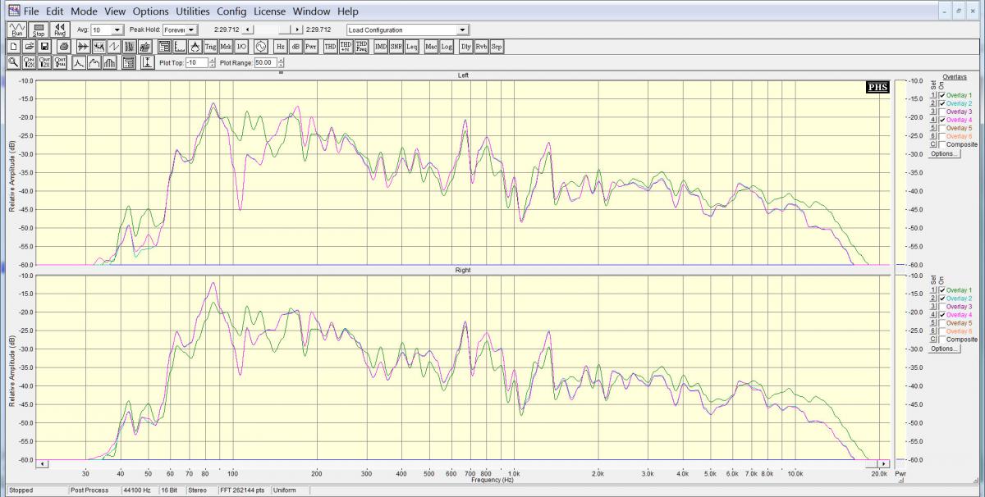Click the THD measurement icon
This screenshot has height=497, width=985.
[330, 47]
